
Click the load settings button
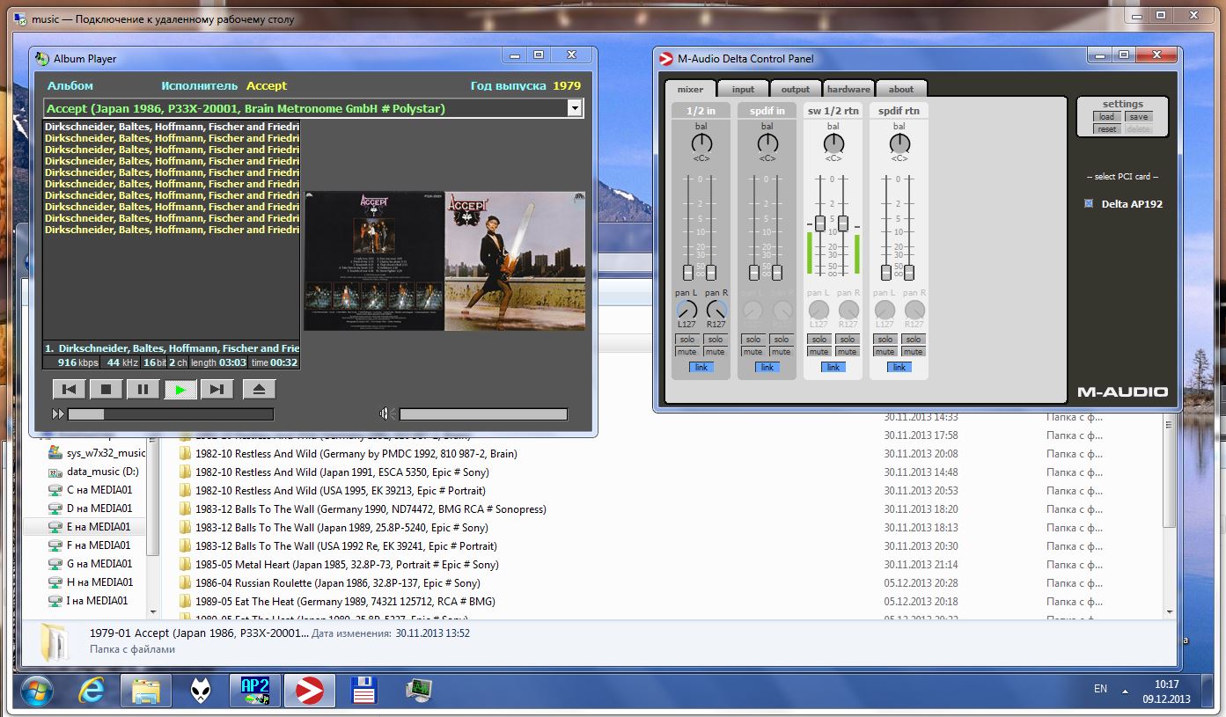[1106, 117]
